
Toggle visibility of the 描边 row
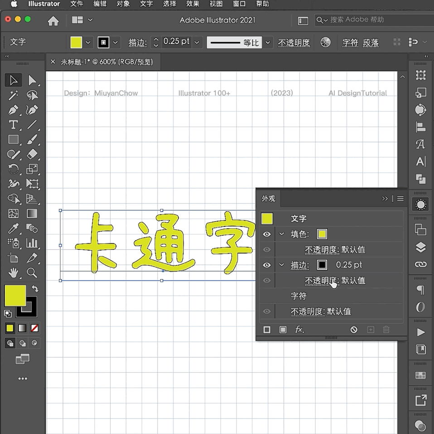267,265
